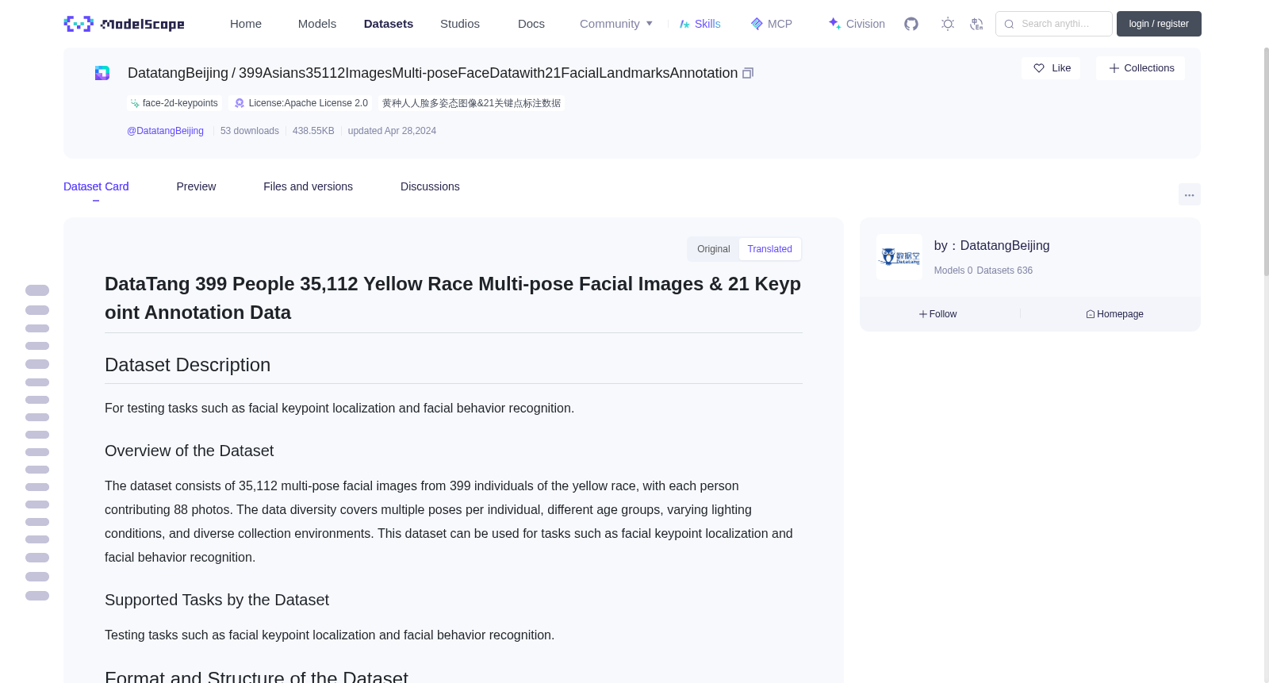Viewport: 1269px width, 683px height.
Task: Open the three-dot more options menu
Action: (1189, 194)
